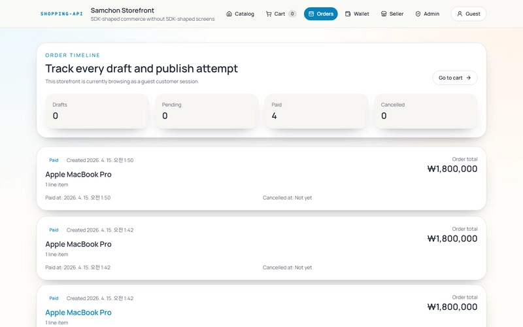Open the Seller navigation tab

coord(392,14)
